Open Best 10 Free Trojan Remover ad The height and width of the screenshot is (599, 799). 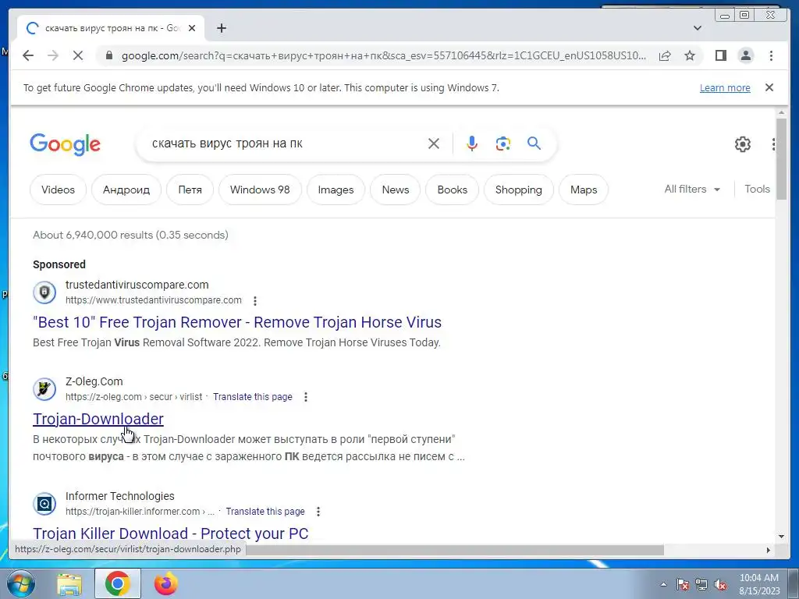coord(237,322)
